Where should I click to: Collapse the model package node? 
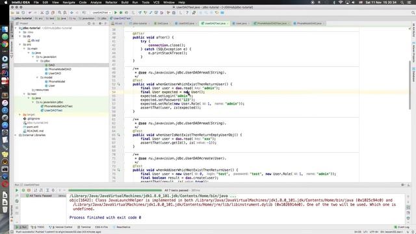[38, 77]
